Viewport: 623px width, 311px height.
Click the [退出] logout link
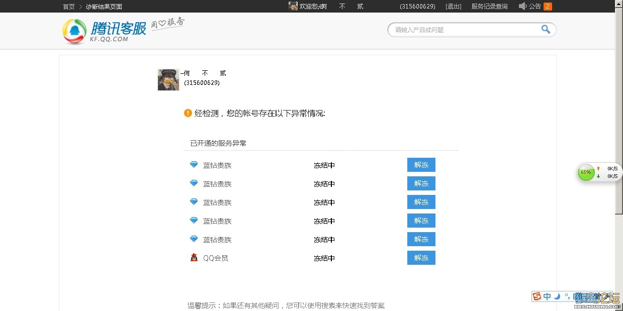click(x=454, y=7)
